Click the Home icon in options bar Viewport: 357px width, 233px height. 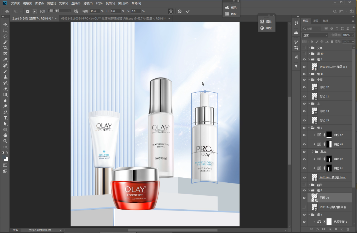[7, 11]
